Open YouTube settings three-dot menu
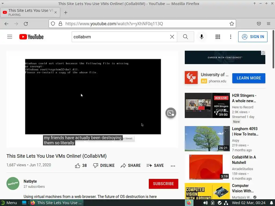Image resolution: width=275 pixels, height=206 pixels. coord(231,37)
